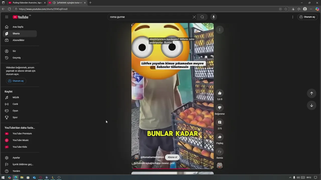
Task: Open YouTube Music link
Action: point(20,140)
